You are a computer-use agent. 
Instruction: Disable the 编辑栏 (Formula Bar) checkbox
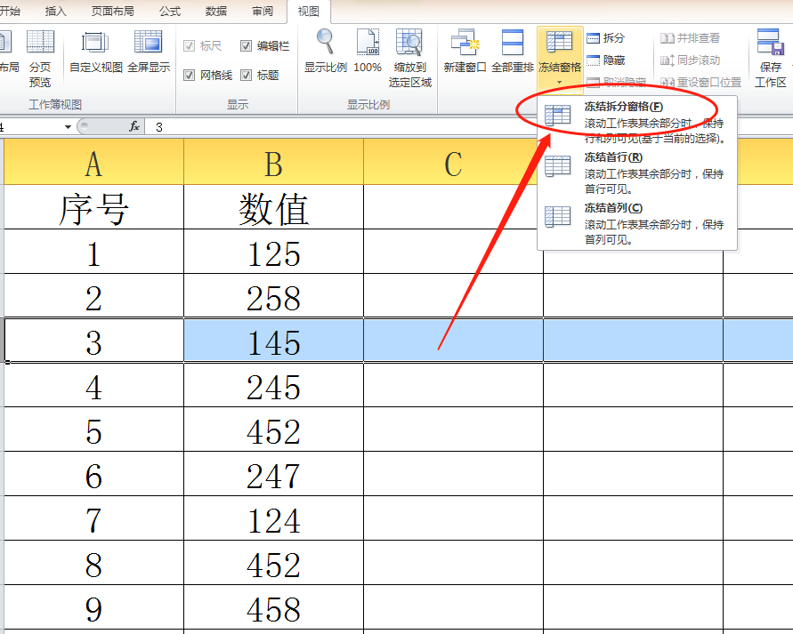click(246, 46)
